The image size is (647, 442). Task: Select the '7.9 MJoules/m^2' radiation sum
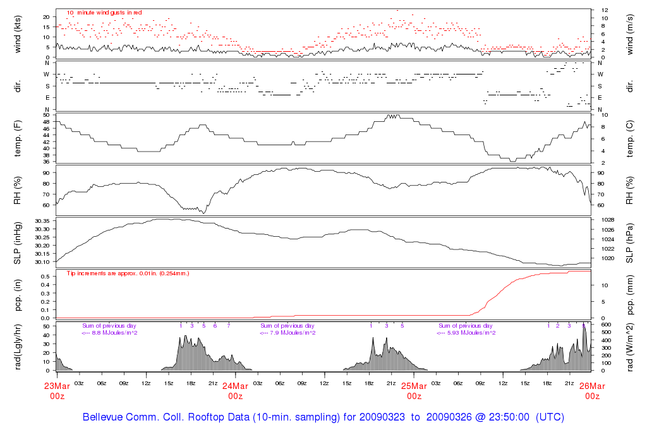(x=293, y=333)
